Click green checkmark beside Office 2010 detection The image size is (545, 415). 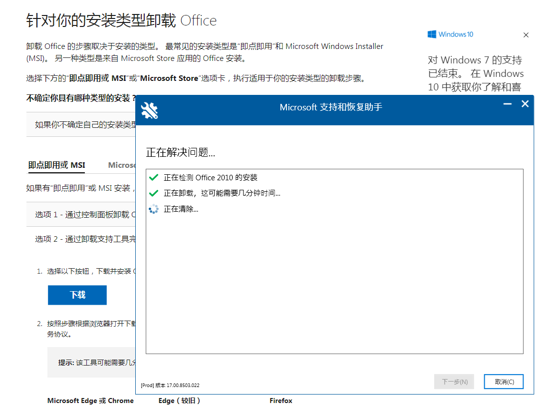pyautogui.click(x=154, y=177)
